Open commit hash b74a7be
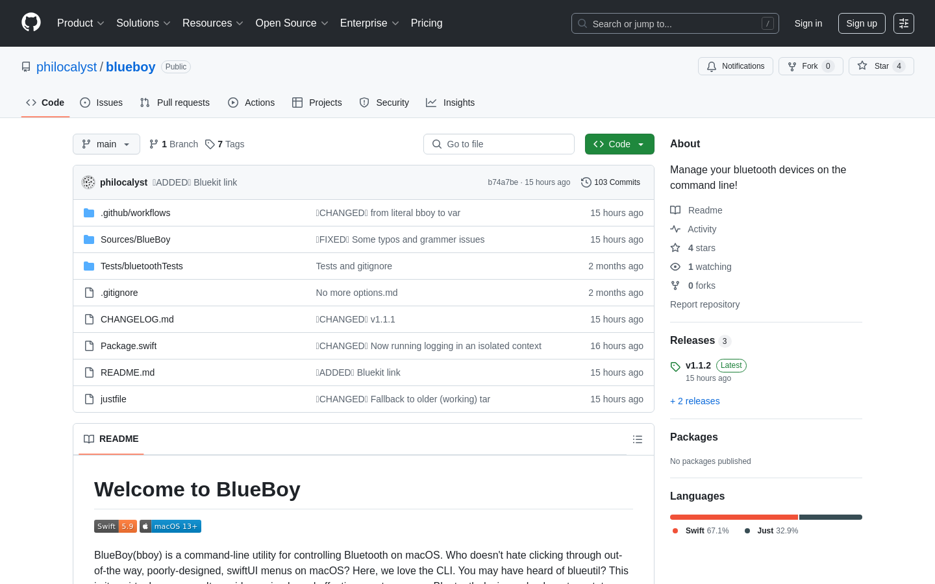935x584 pixels. coord(503,182)
